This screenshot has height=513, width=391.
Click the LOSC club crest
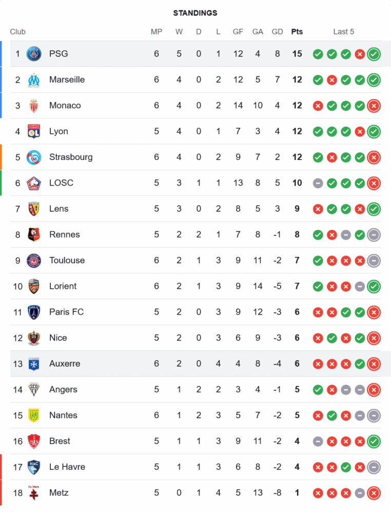(x=34, y=183)
